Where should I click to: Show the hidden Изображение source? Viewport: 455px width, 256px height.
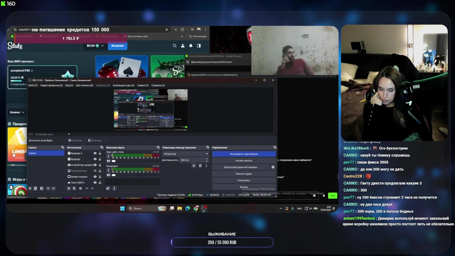pyautogui.click(x=95, y=171)
